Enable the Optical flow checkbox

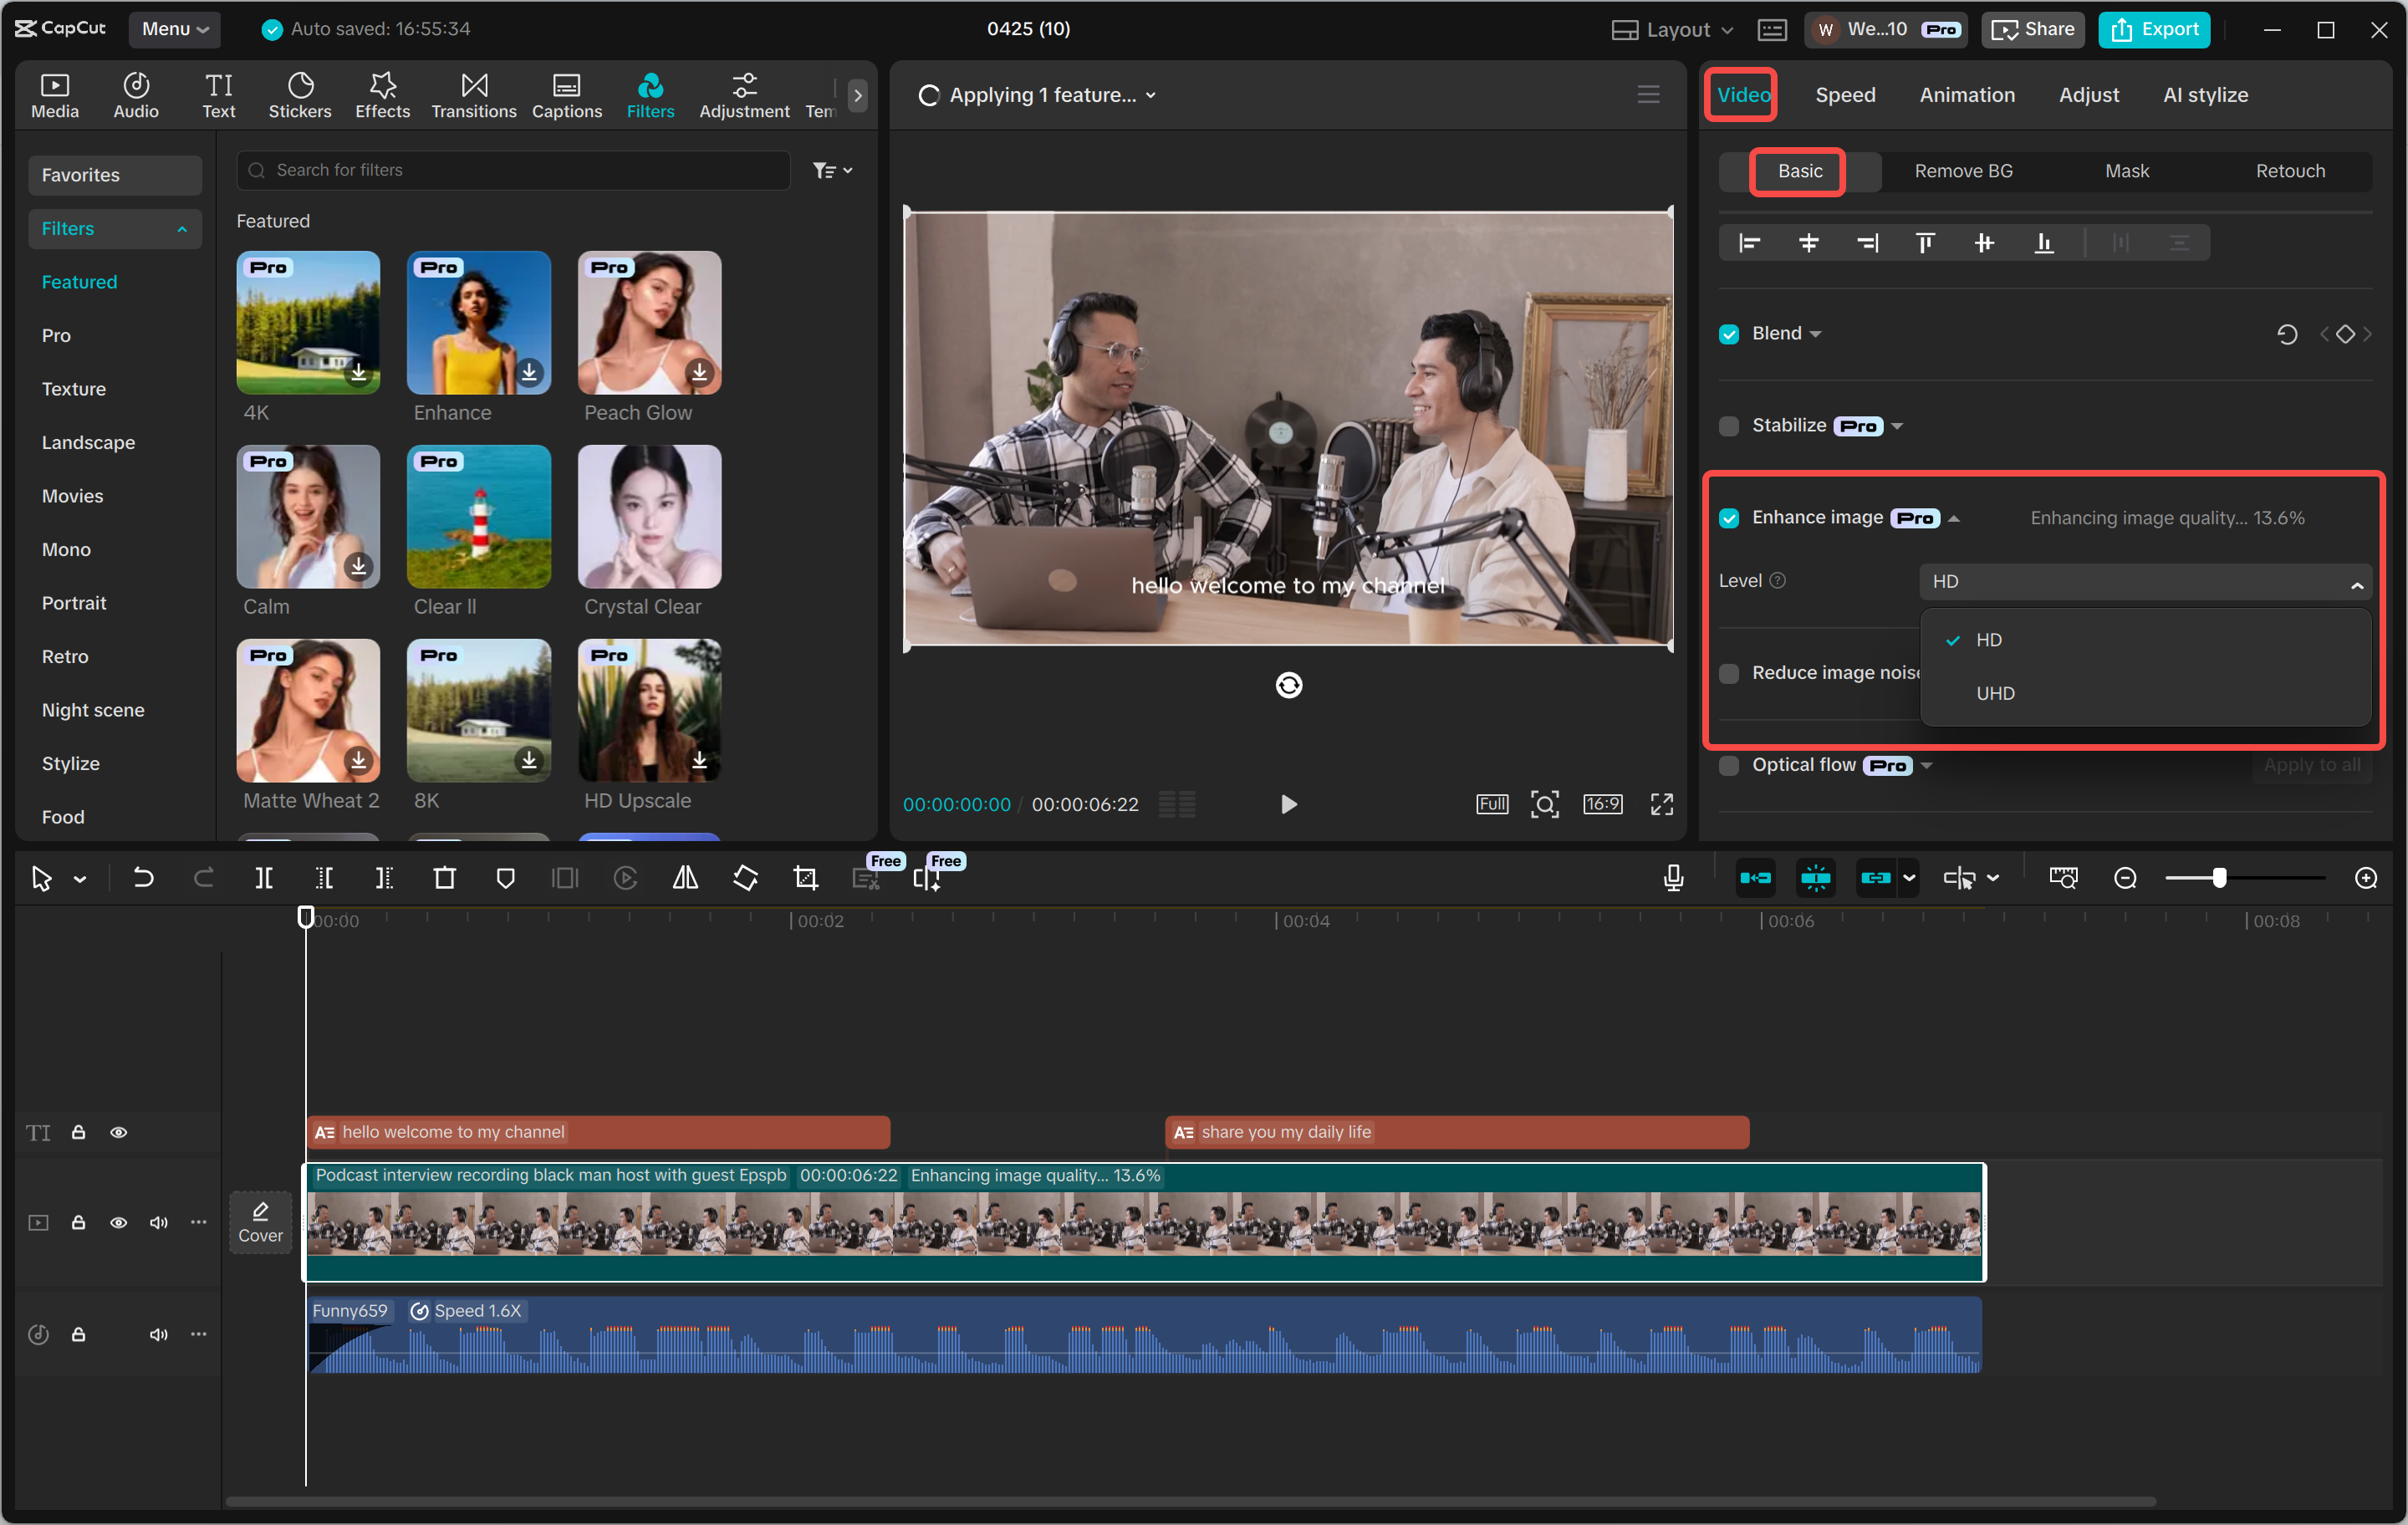tap(1729, 766)
